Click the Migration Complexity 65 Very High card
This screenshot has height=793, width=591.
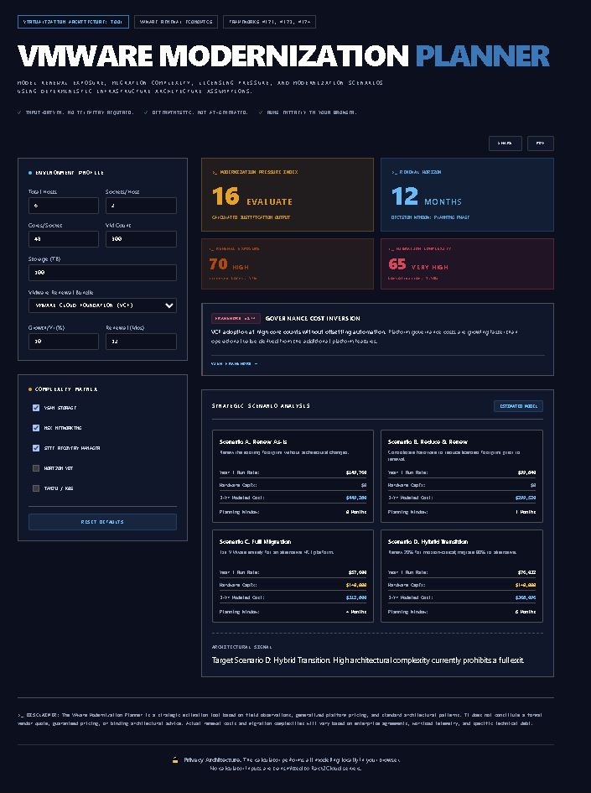coord(467,264)
